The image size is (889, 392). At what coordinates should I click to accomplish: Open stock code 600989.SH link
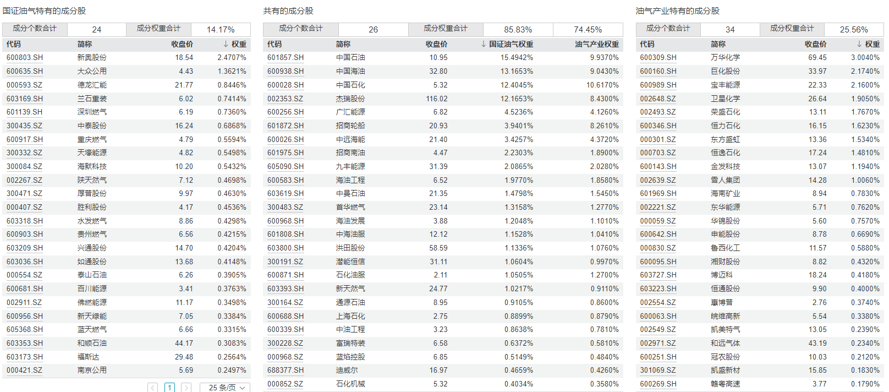pyautogui.click(x=658, y=85)
